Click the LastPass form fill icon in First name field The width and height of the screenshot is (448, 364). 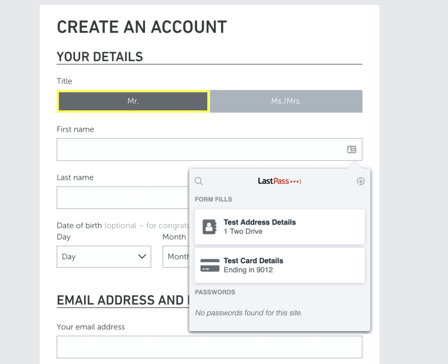[352, 150]
